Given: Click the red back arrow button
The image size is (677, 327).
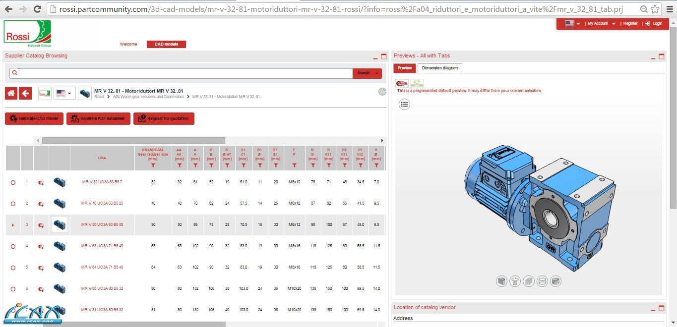Looking at the screenshot, I should (25, 93).
